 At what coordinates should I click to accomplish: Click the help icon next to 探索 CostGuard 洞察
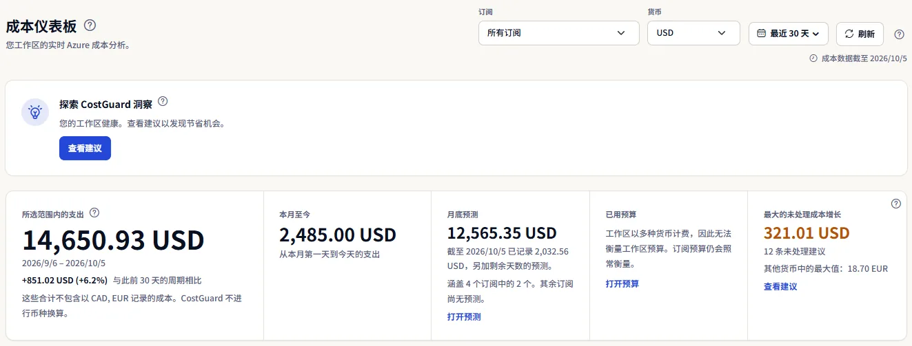163,101
